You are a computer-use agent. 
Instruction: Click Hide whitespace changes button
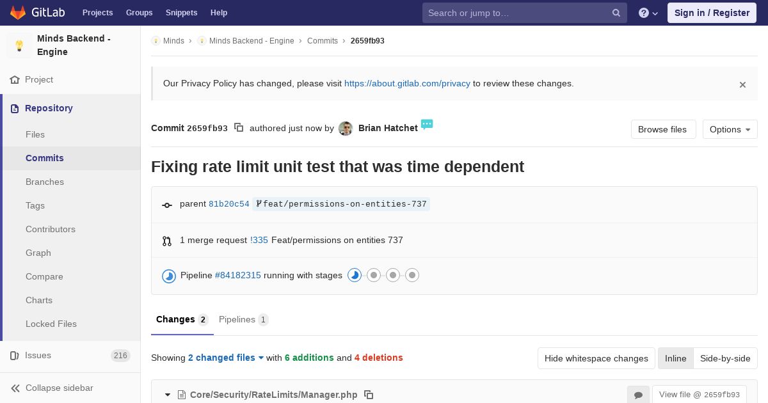[x=596, y=358]
